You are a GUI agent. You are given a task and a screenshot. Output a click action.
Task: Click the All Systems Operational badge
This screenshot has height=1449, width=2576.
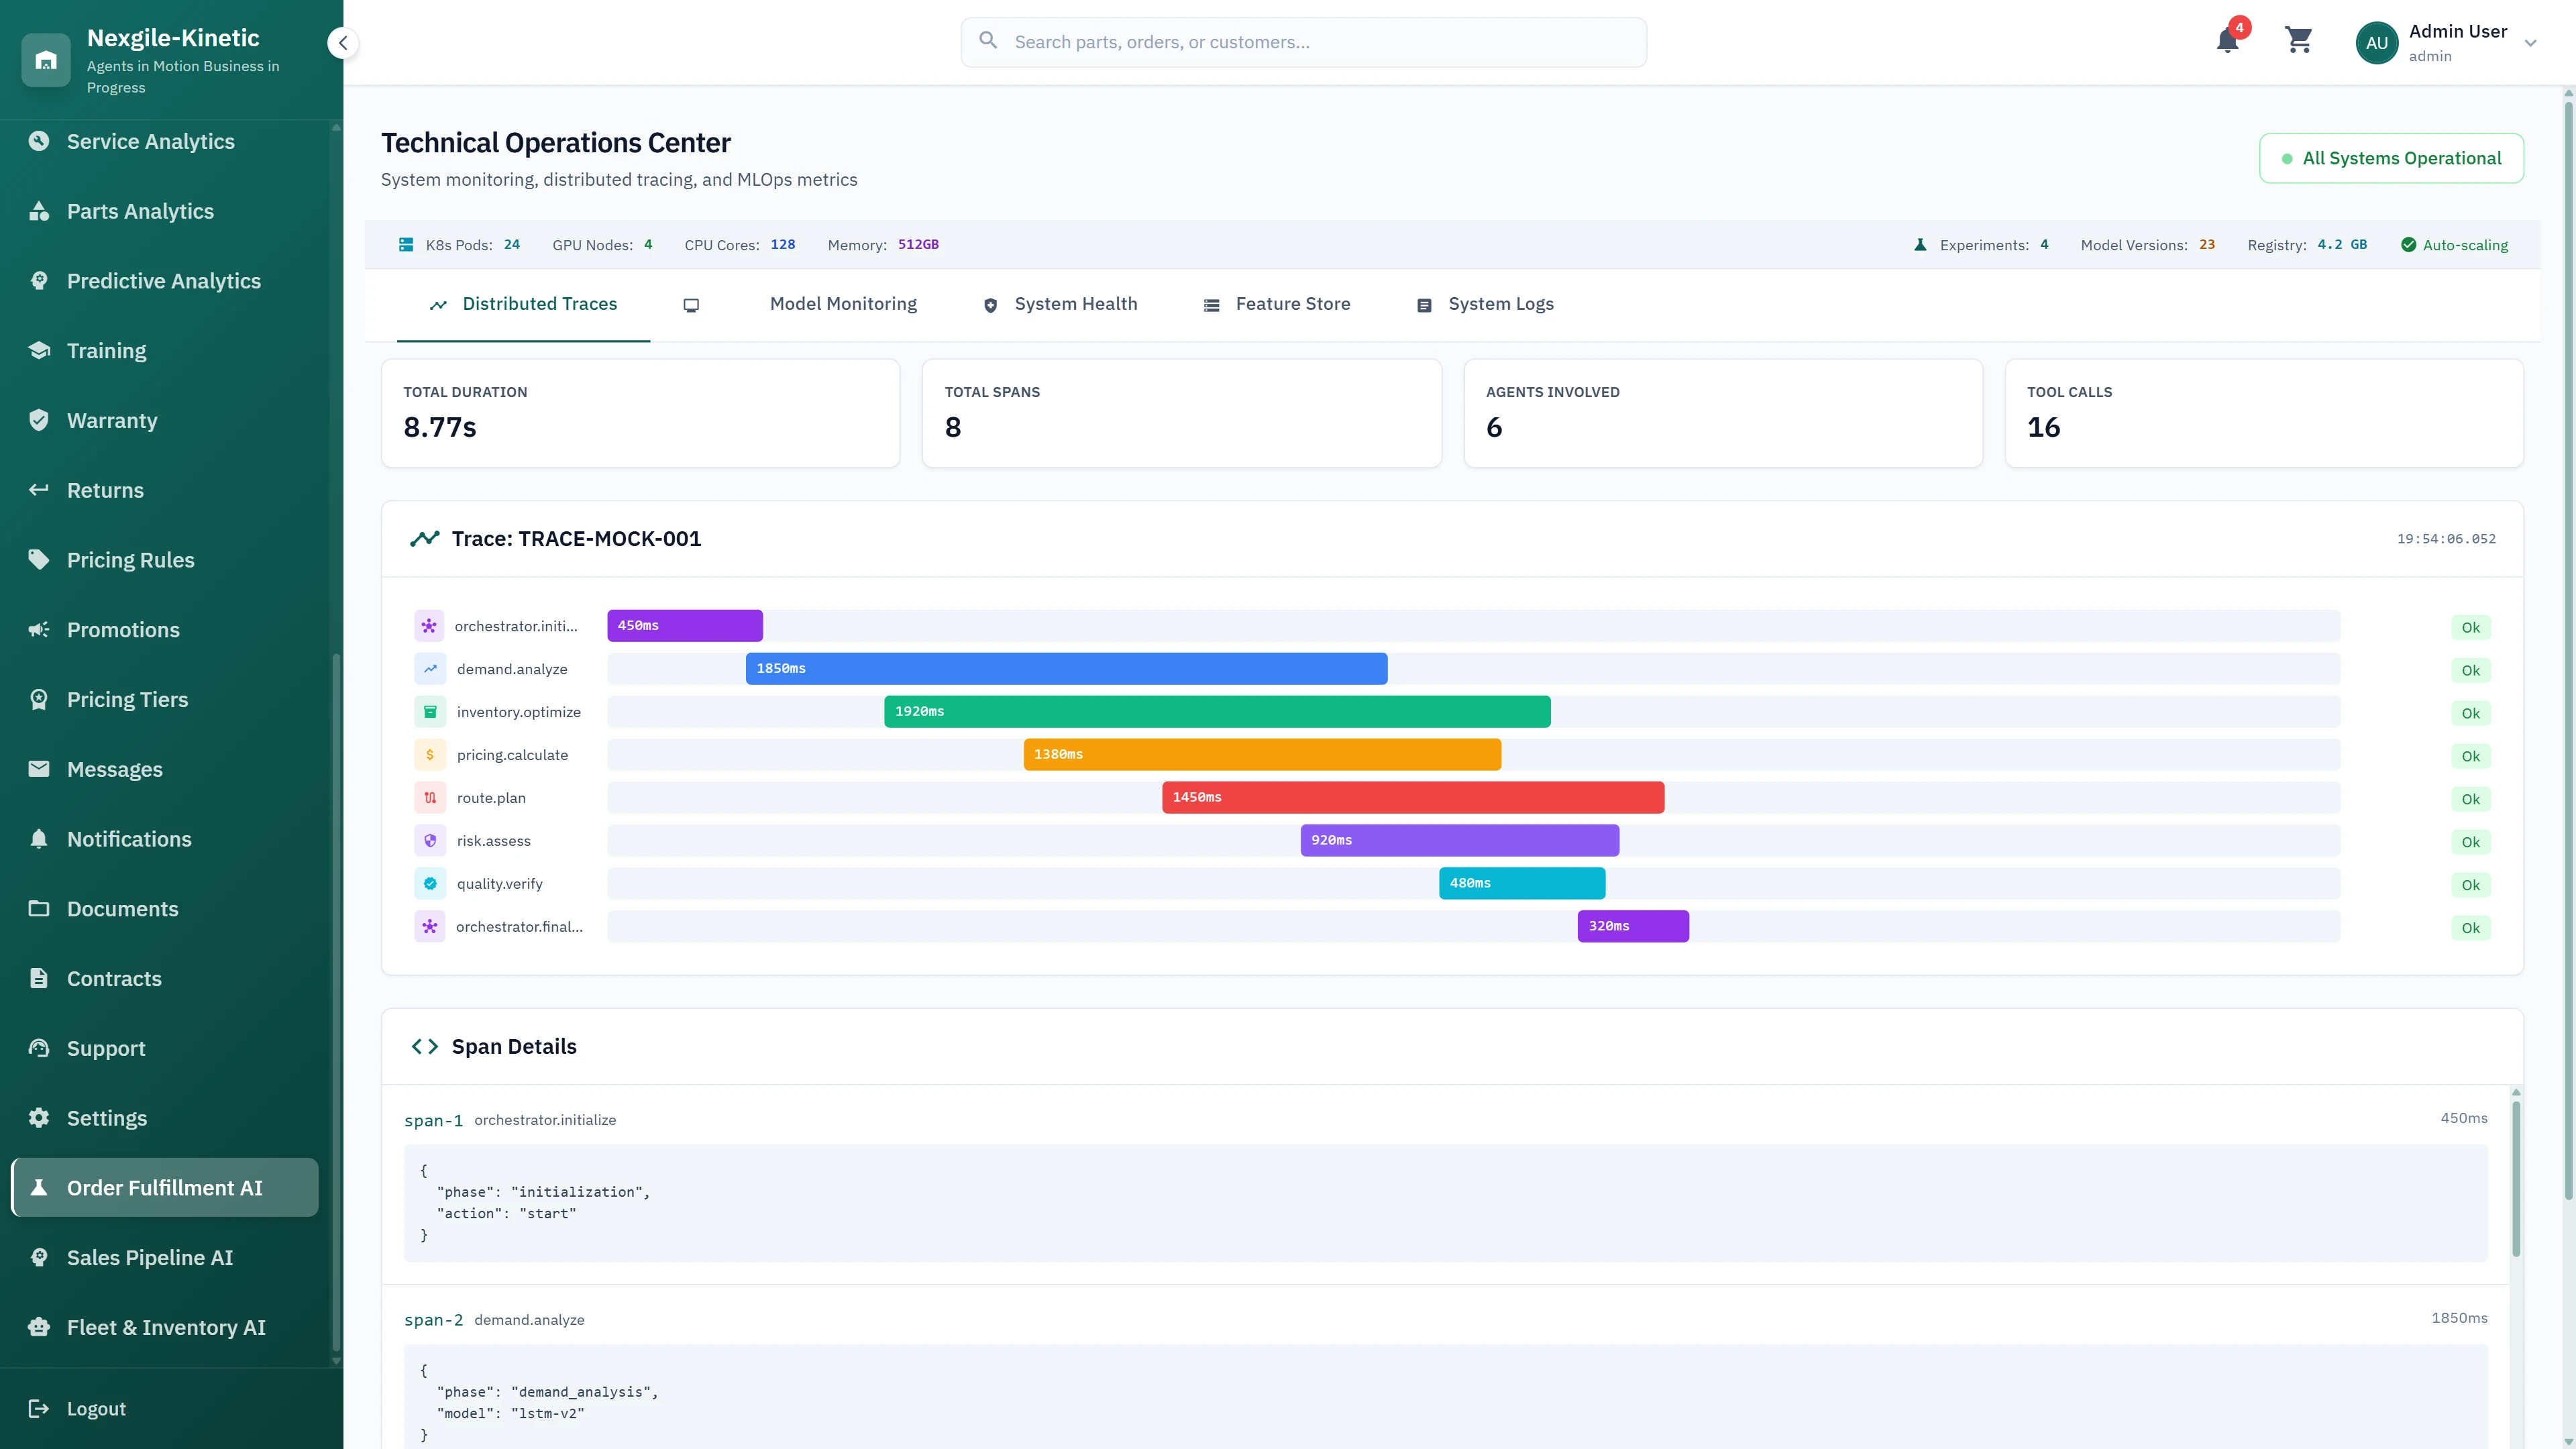coord(2392,158)
